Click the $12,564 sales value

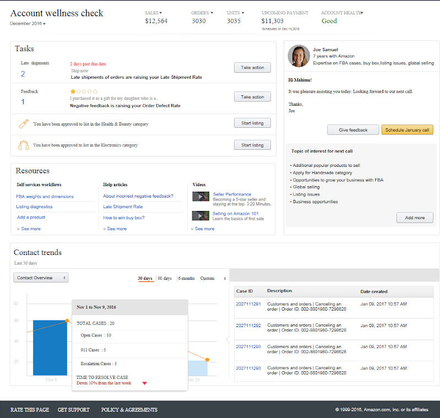point(156,21)
